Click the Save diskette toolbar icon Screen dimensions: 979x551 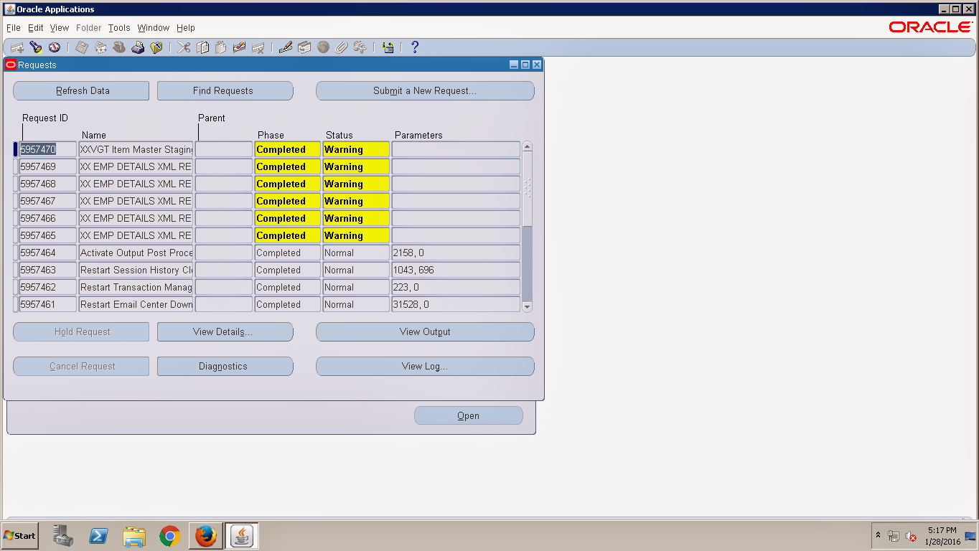82,47
